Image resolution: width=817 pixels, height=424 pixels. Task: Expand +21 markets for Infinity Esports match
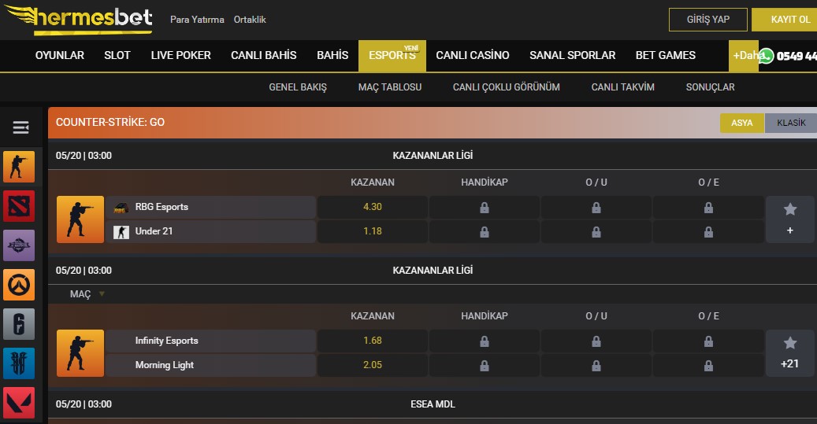pyautogui.click(x=790, y=363)
